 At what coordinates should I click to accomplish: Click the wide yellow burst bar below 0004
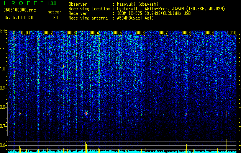coord(86,147)
